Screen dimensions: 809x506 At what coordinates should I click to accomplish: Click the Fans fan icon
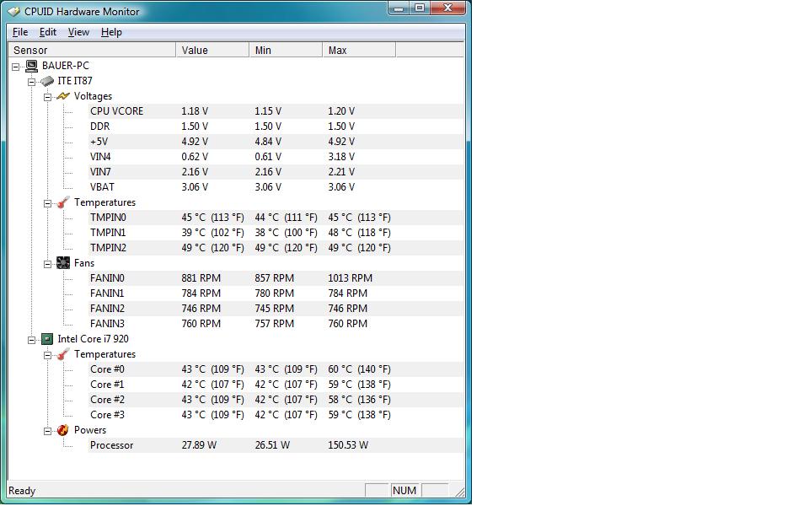click(x=63, y=263)
